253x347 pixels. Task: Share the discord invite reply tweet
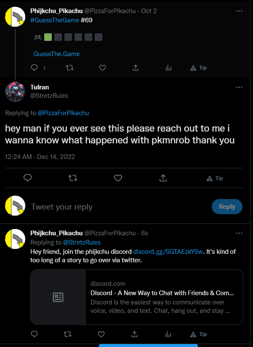pos(134,334)
